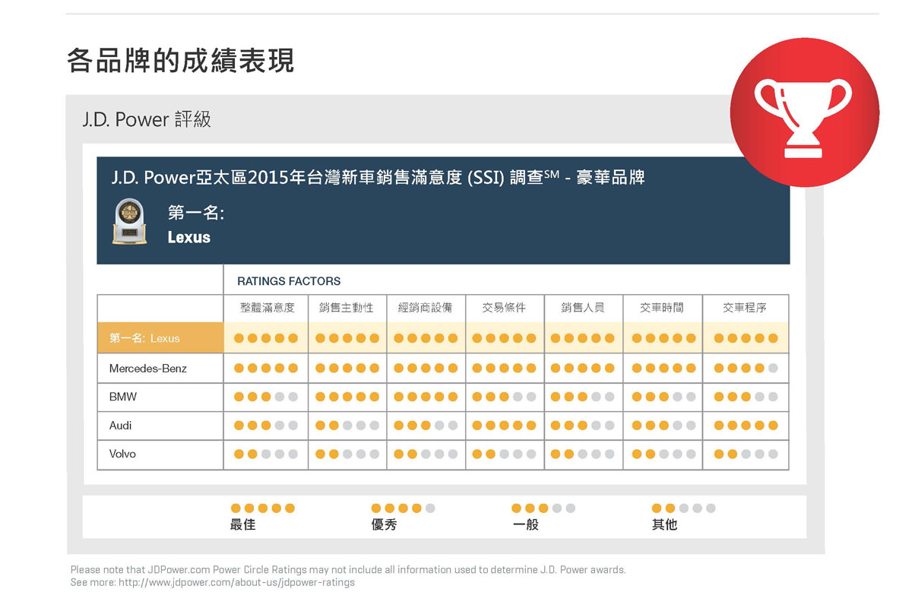Click the RATINGS FACTORS header label
912x608 pixels.
tap(289, 281)
